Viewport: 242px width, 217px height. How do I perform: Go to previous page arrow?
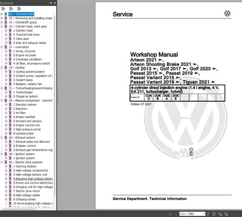tap(176, 214)
